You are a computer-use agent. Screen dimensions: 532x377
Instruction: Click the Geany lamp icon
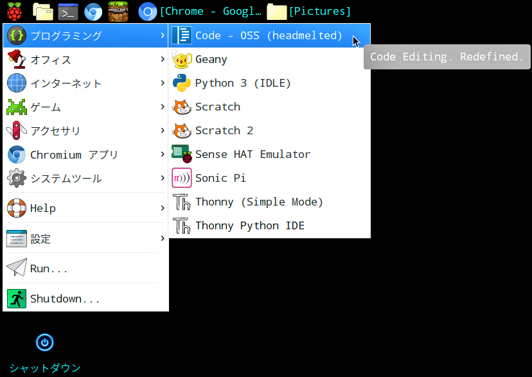182,59
